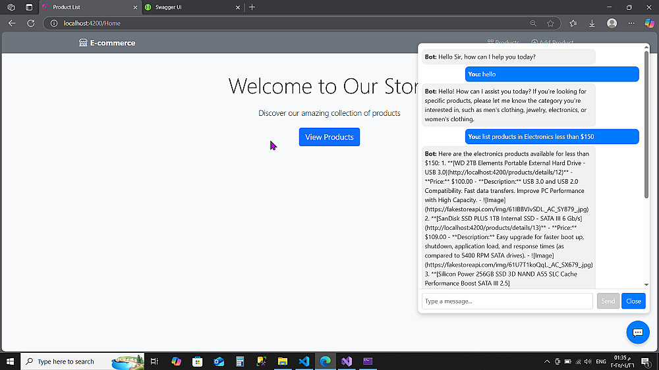Open Snipping Tool from taskbar
659x370 pixels.
pyautogui.click(x=262, y=361)
